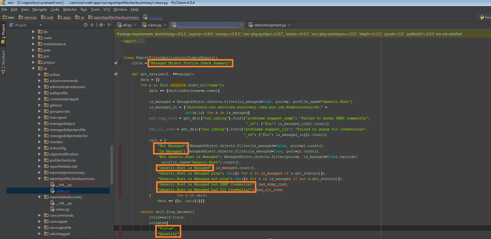Collapse the reportrpofilechecksummary folder
The height and width of the screenshot is (239, 491).
coord(40,179)
